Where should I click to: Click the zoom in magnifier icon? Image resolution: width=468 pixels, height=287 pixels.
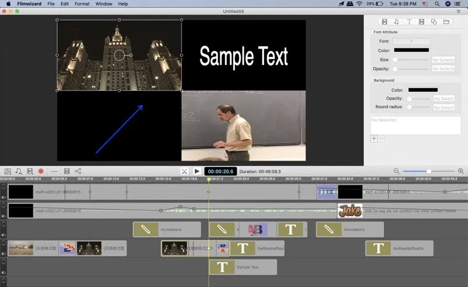[x=461, y=171]
